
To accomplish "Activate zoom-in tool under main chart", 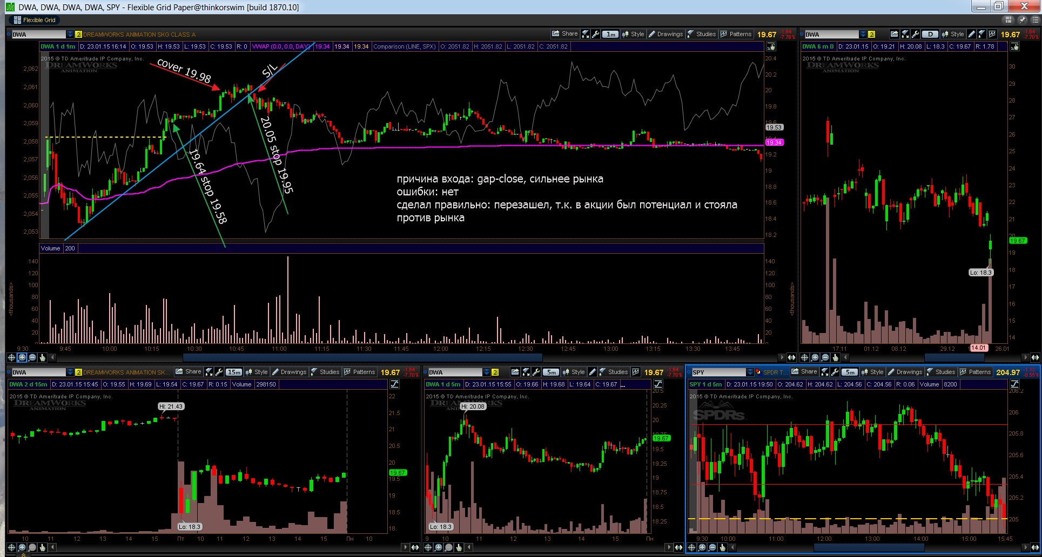I will click(22, 357).
